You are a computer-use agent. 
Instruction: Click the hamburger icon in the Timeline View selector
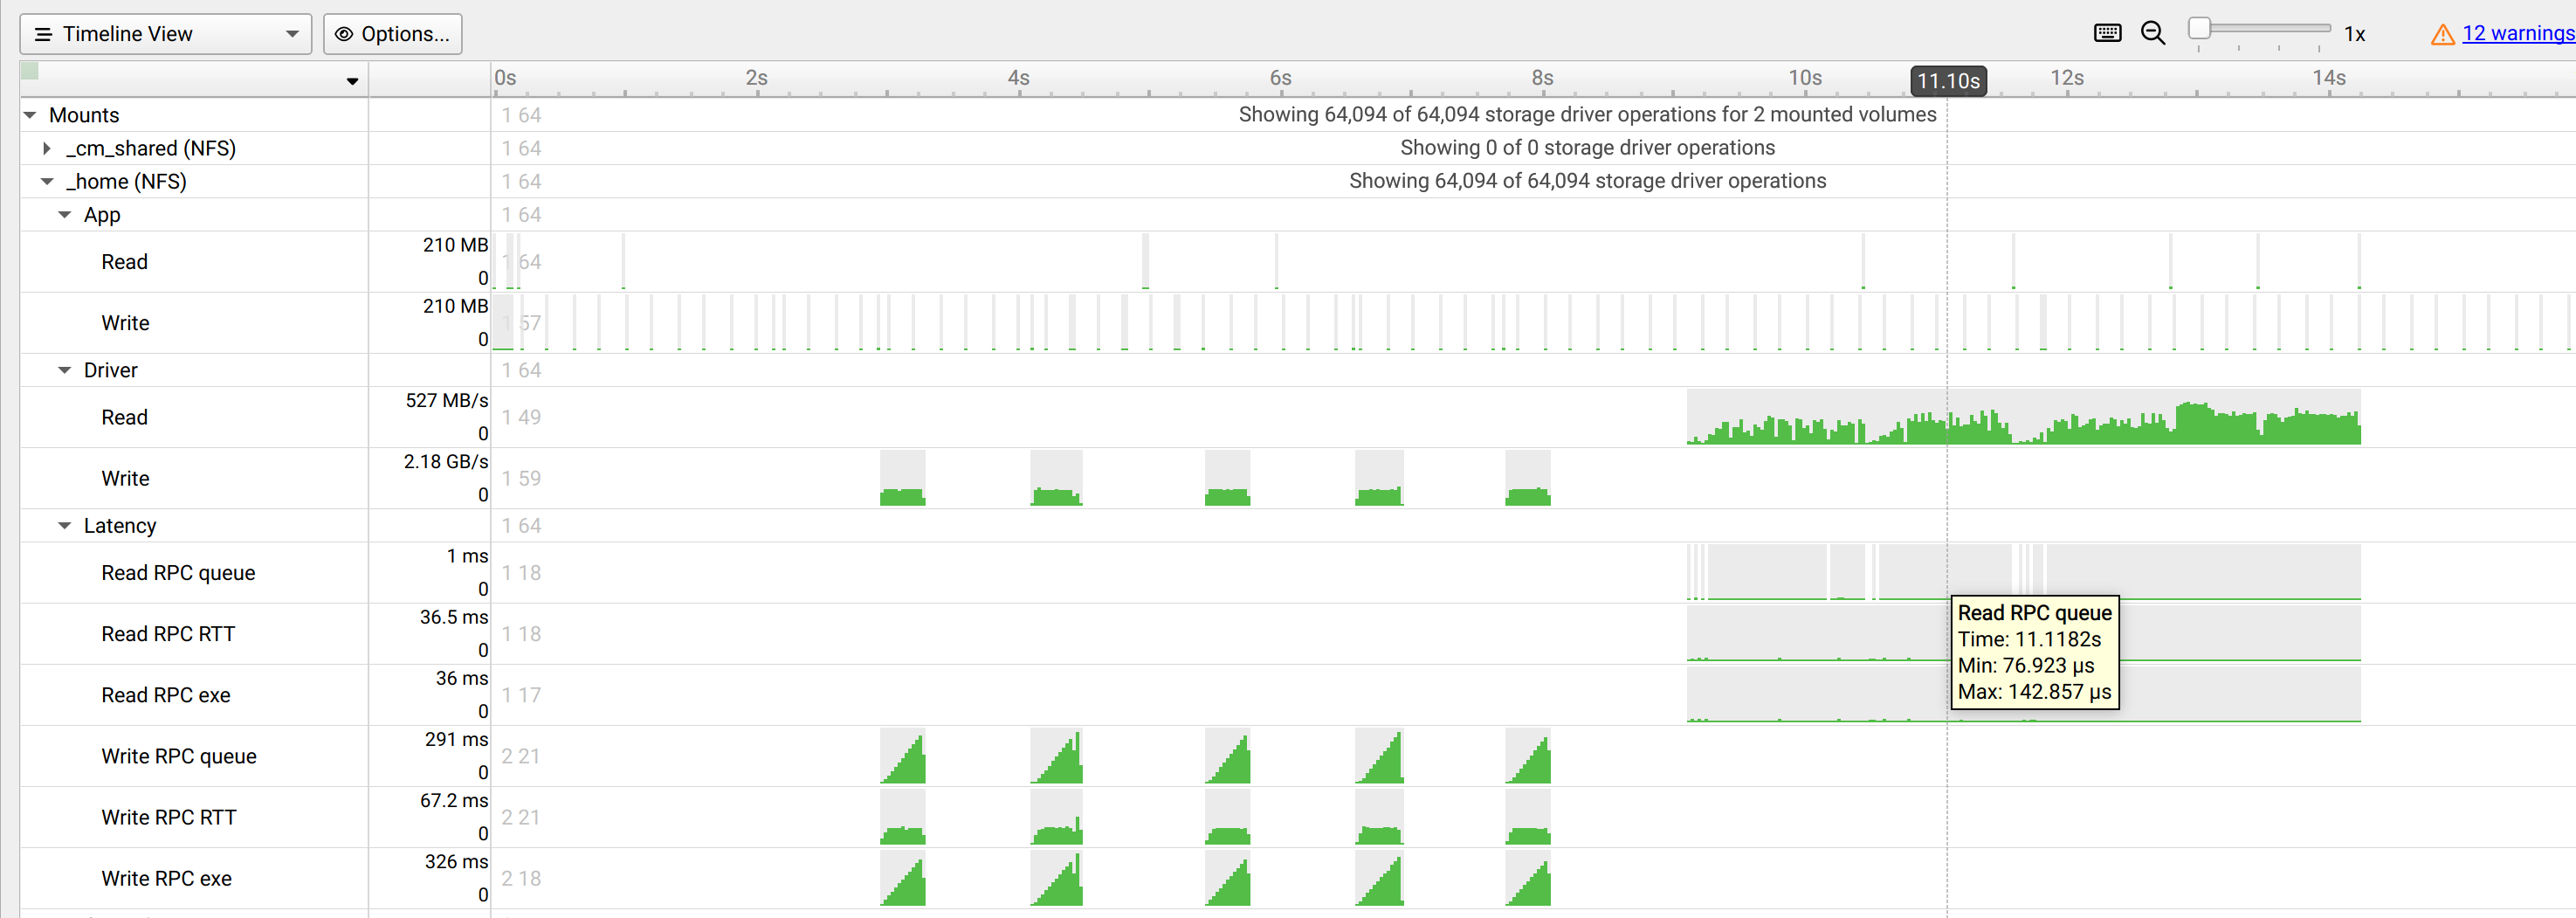43,34
